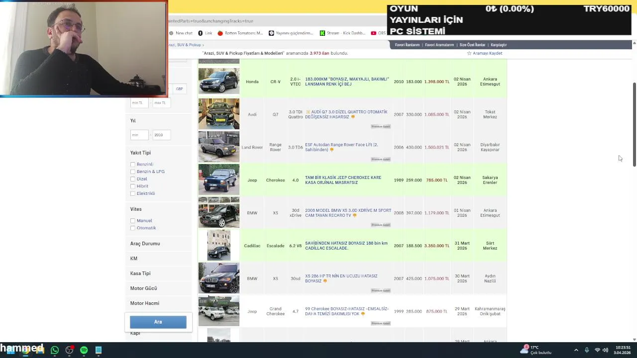Screen dimensions: 637x358
Task: Open the yellow-plated Audi Q7 thumbnail
Action: pos(218,114)
